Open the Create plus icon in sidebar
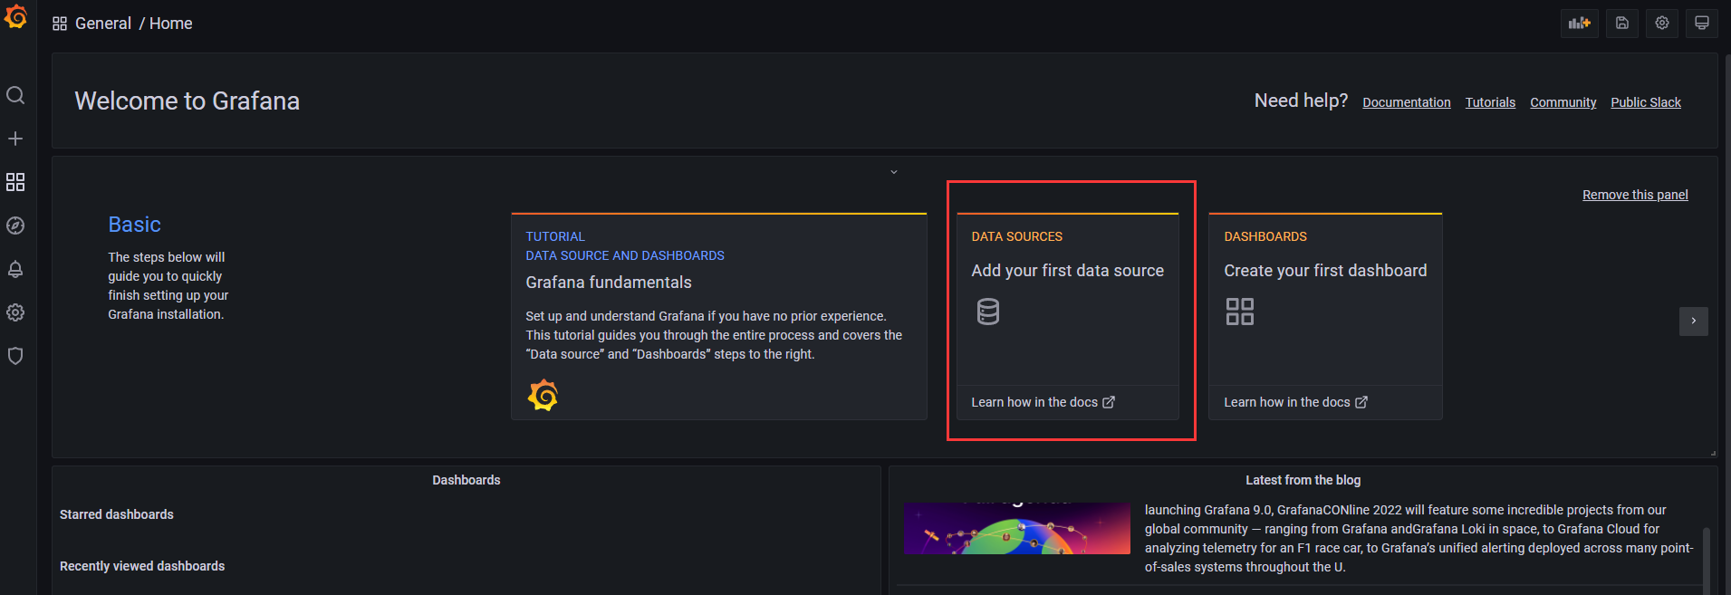1731x595 pixels. pyautogui.click(x=15, y=139)
